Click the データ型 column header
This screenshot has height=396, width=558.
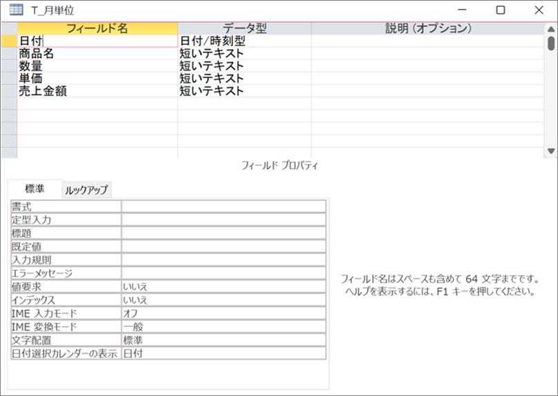pos(245,28)
